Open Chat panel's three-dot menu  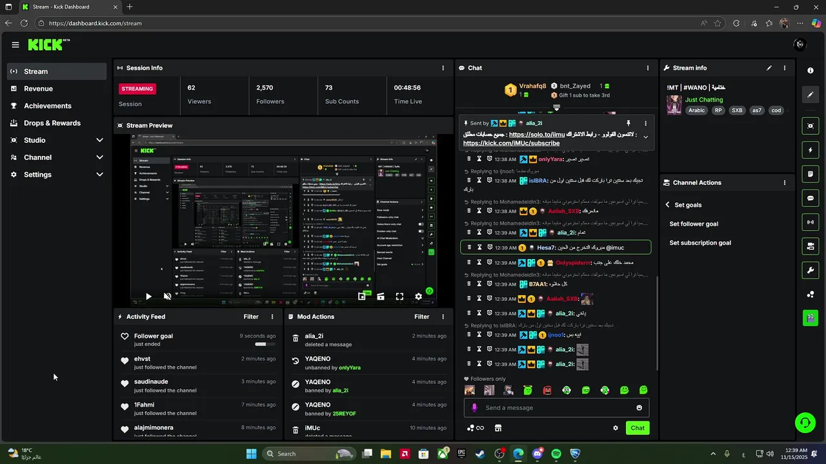tap(648, 68)
